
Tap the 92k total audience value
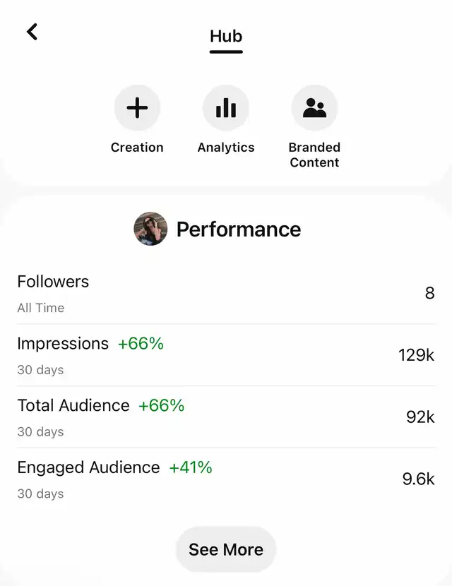(420, 417)
